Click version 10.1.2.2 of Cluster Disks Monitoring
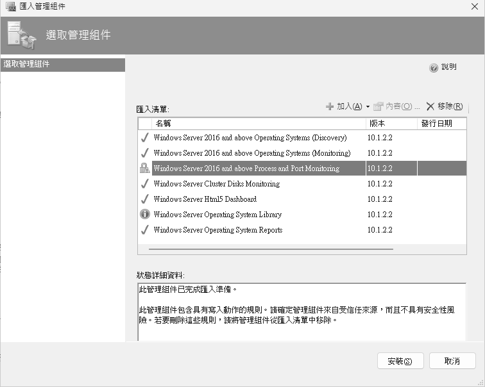Image resolution: width=485 pixels, height=387 pixels. tap(380, 184)
